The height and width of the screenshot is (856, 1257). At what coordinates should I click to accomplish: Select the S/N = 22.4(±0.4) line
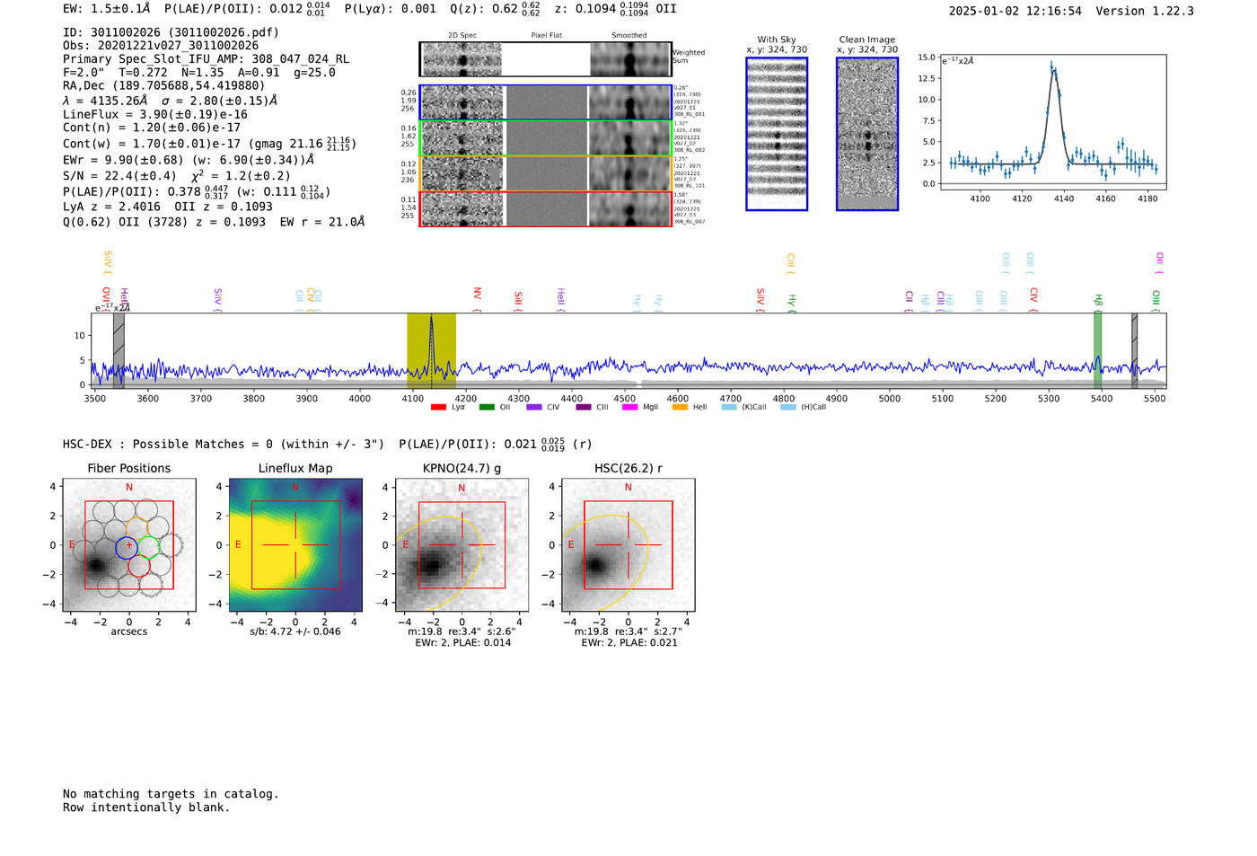[177, 176]
